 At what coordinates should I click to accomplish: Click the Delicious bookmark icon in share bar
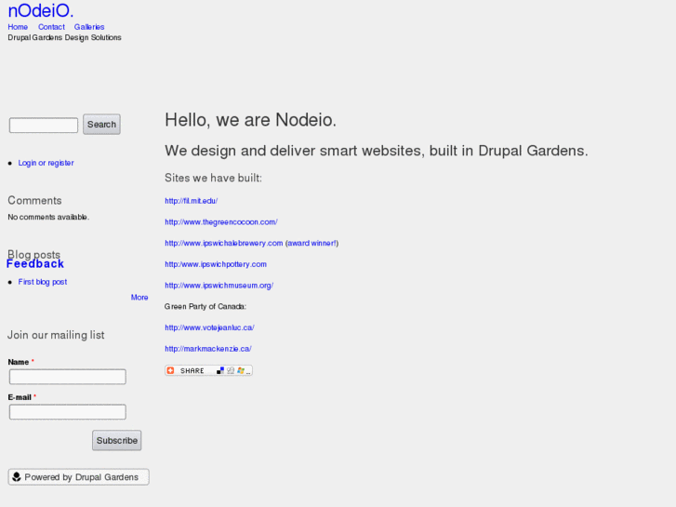pos(220,370)
